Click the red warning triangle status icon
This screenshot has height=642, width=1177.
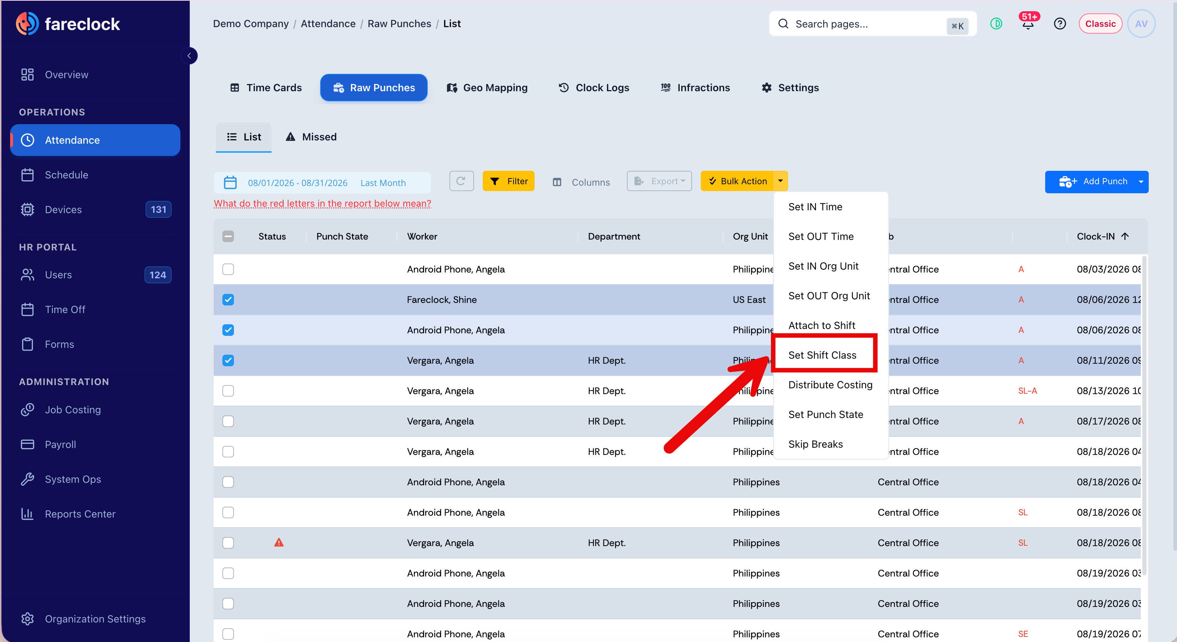click(x=279, y=542)
